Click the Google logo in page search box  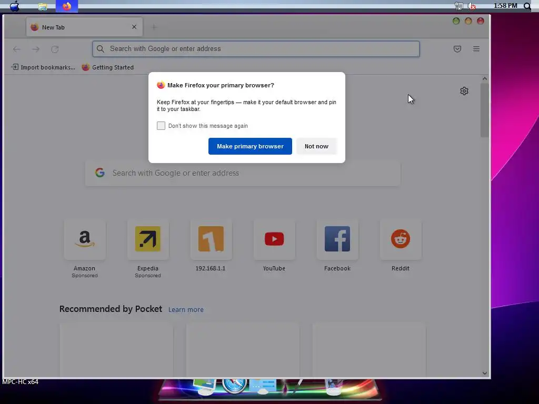[x=99, y=173]
